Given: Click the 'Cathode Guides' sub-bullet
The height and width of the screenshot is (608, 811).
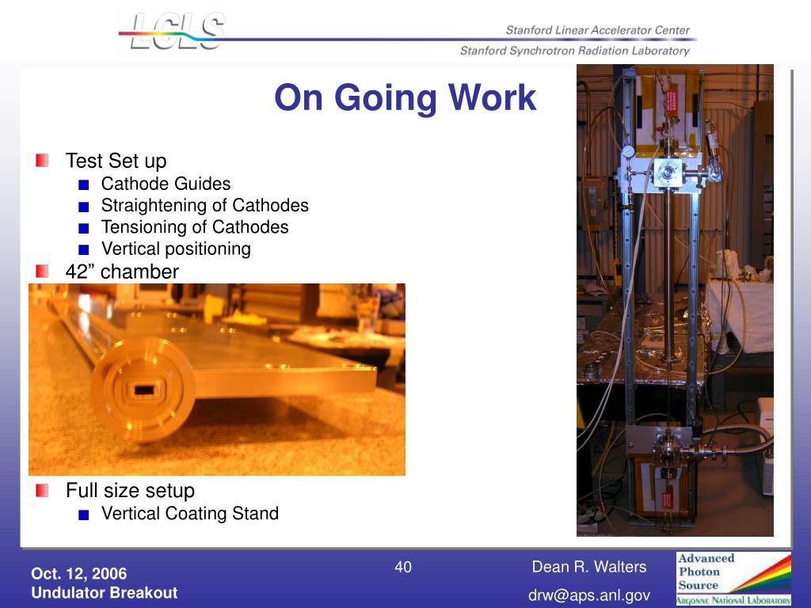Looking at the screenshot, I should coord(166,184).
